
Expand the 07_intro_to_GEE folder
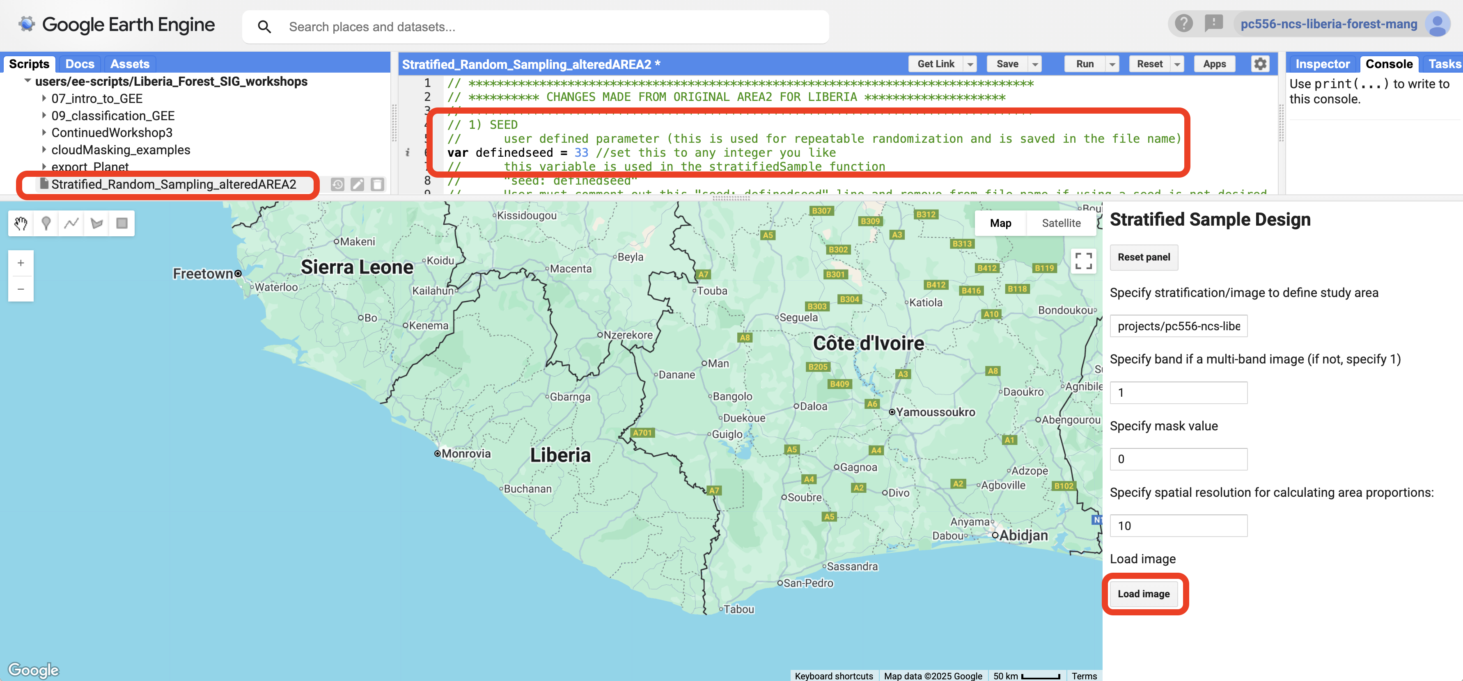[44, 99]
